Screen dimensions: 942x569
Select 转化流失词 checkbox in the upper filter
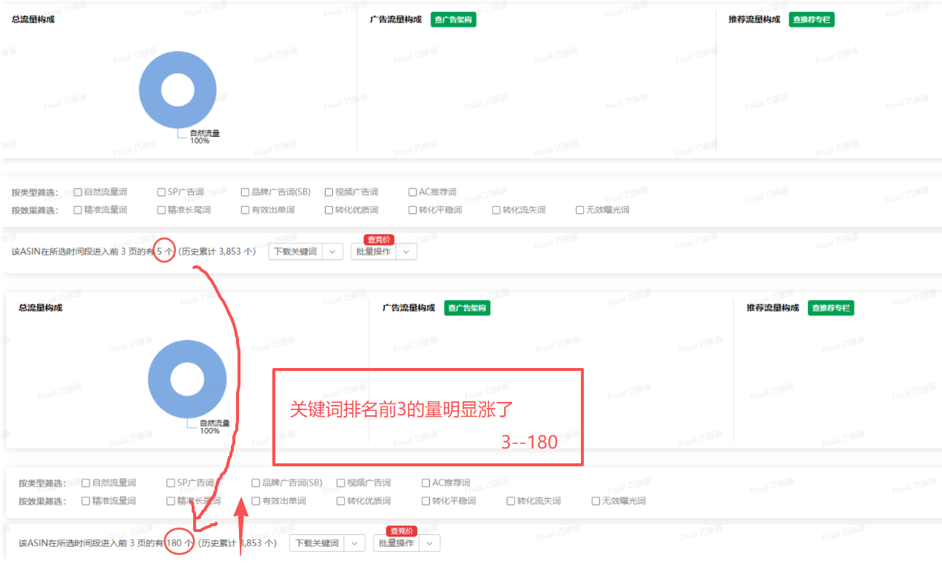(497, 210)
